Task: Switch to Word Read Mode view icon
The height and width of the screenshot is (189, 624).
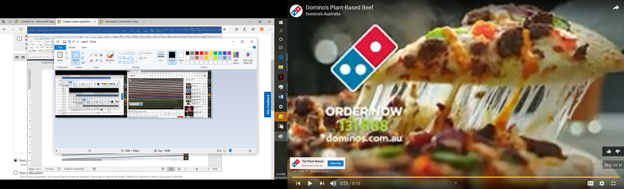Action: [x=163, y=169]
